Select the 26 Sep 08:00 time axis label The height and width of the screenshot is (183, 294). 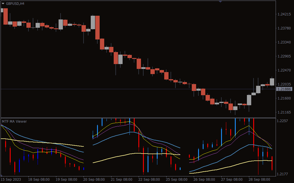pos(204,180)
